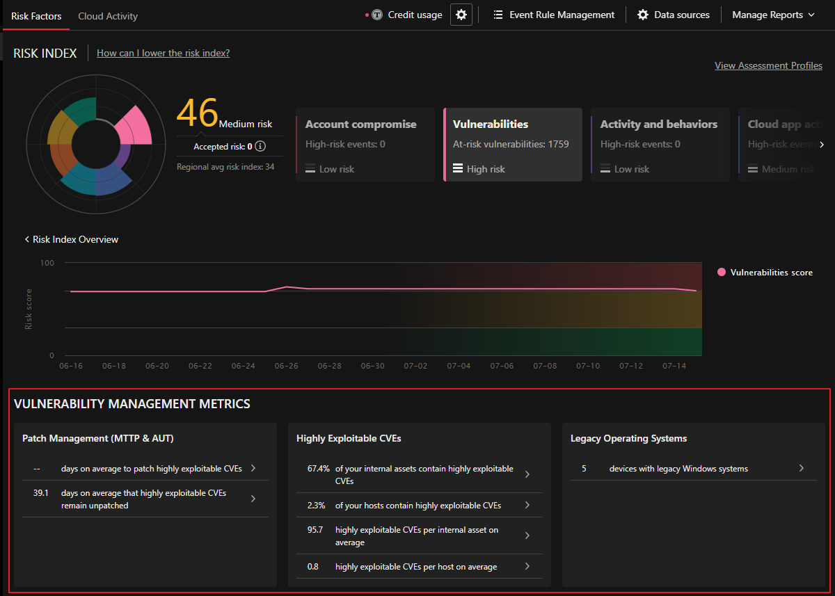Expand devices with legacy Windows systems row
Image resolution: width=835 pixels, height=596 pixels.
(x=802, y=468)
